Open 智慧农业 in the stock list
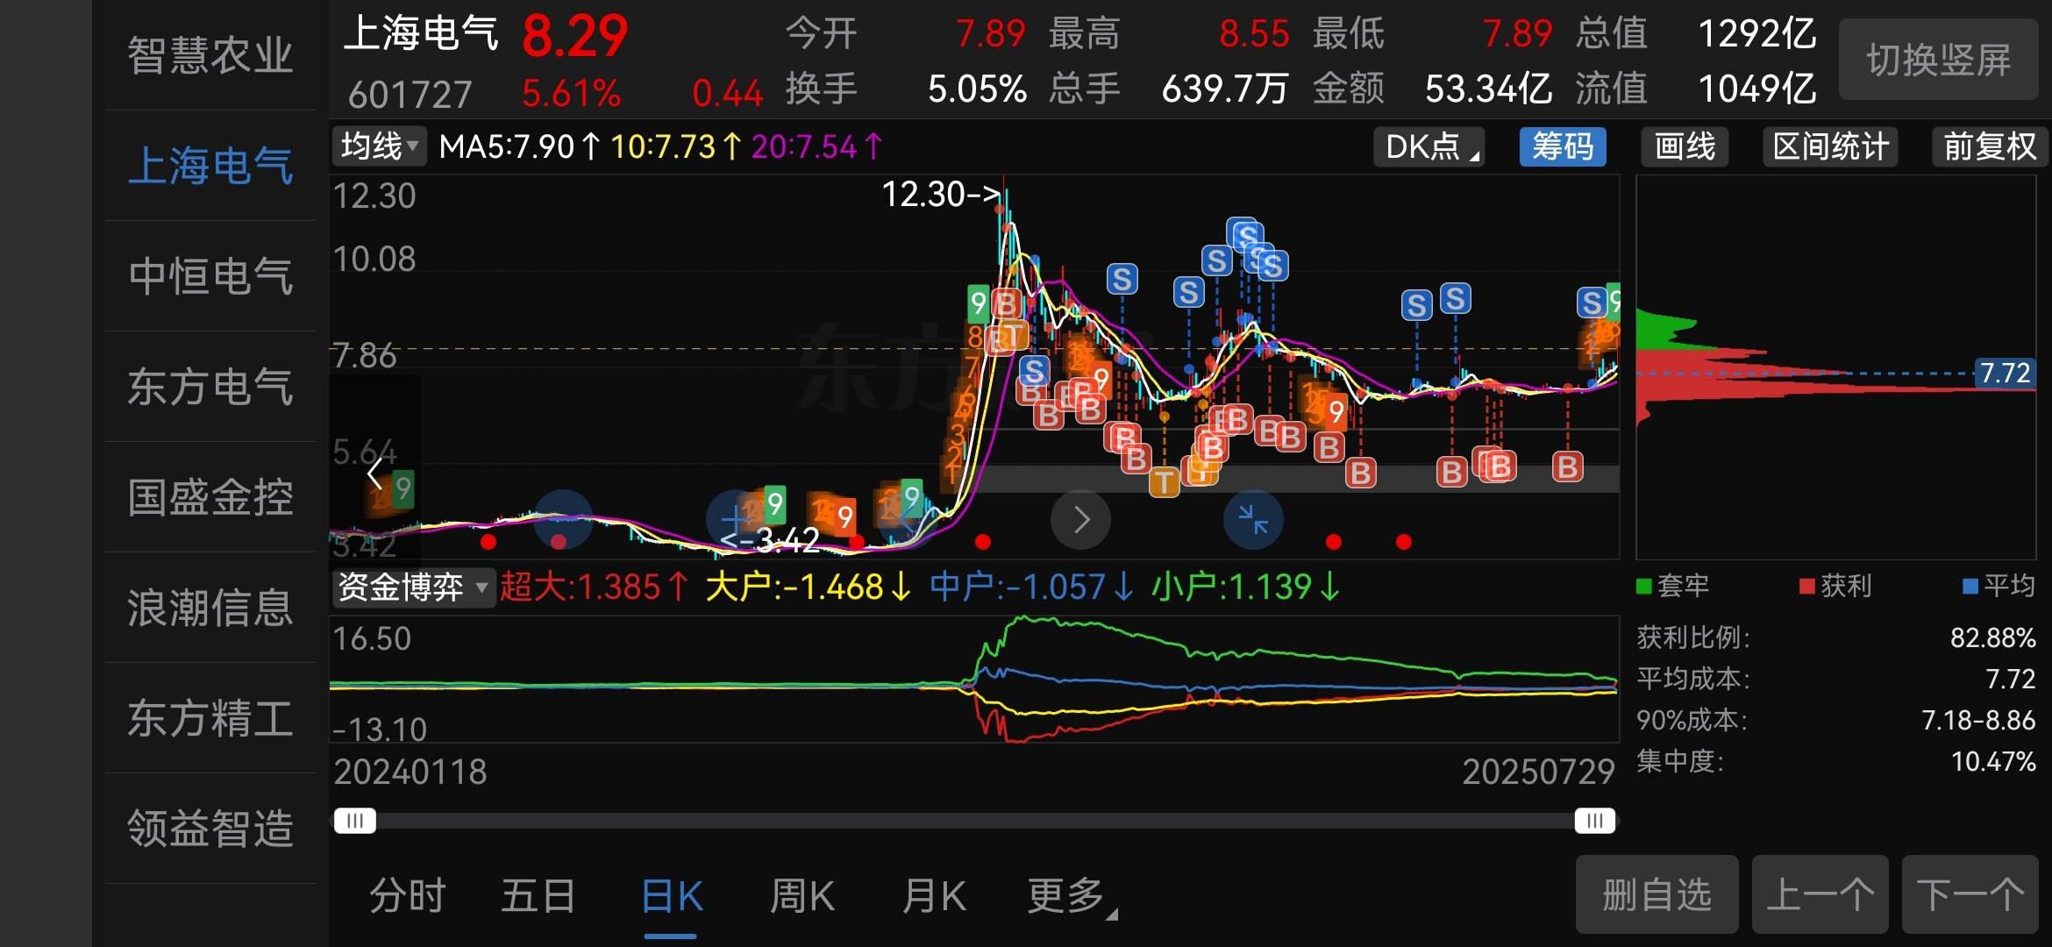The height and width of the screenshot is (947, 2052). point(210,55)
